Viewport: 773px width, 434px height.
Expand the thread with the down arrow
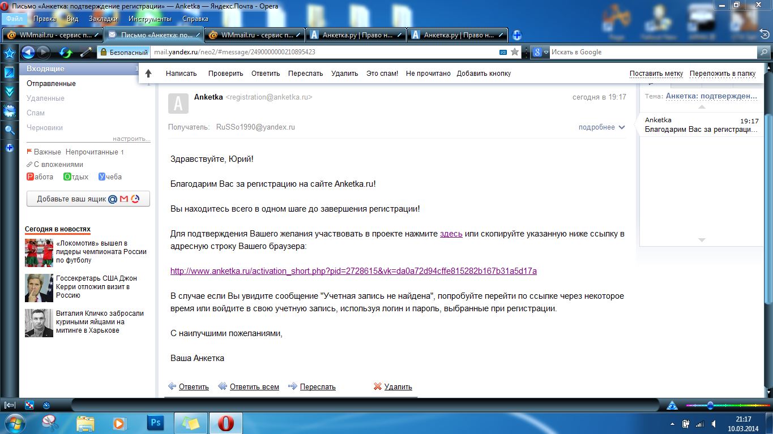(x=702, y=240)
